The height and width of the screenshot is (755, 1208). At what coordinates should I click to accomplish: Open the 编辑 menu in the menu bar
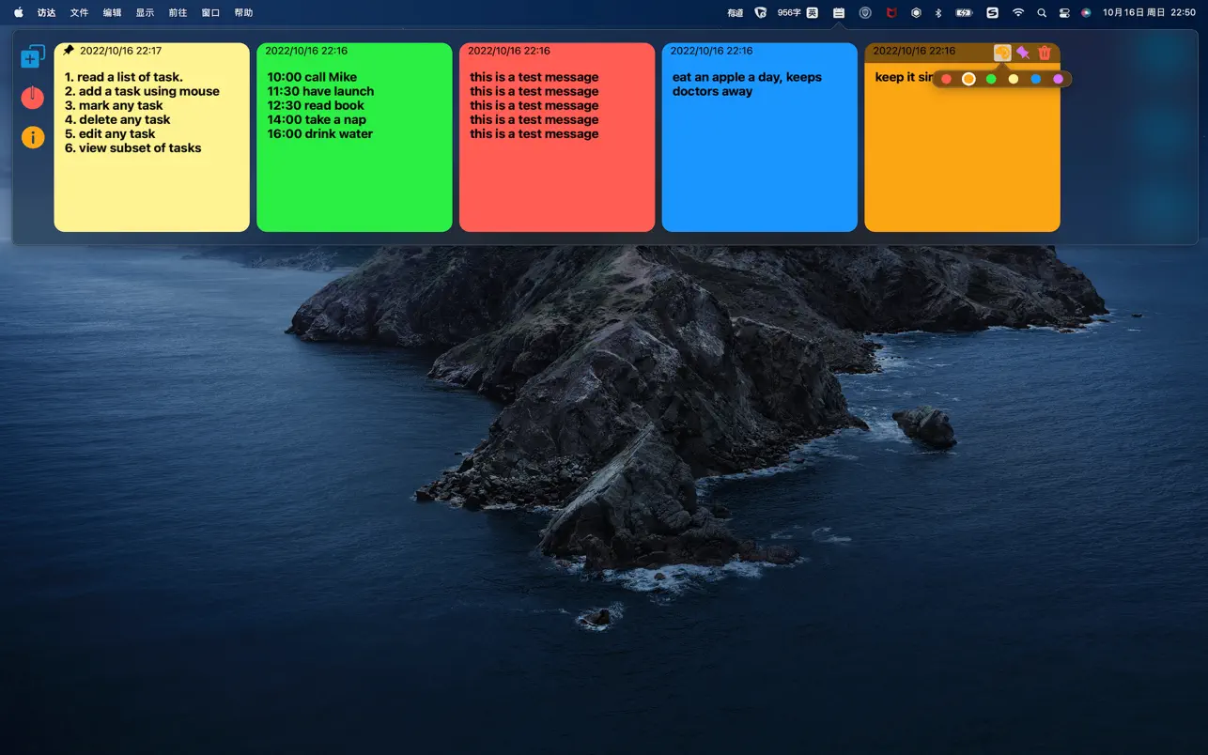pos(112,12)
